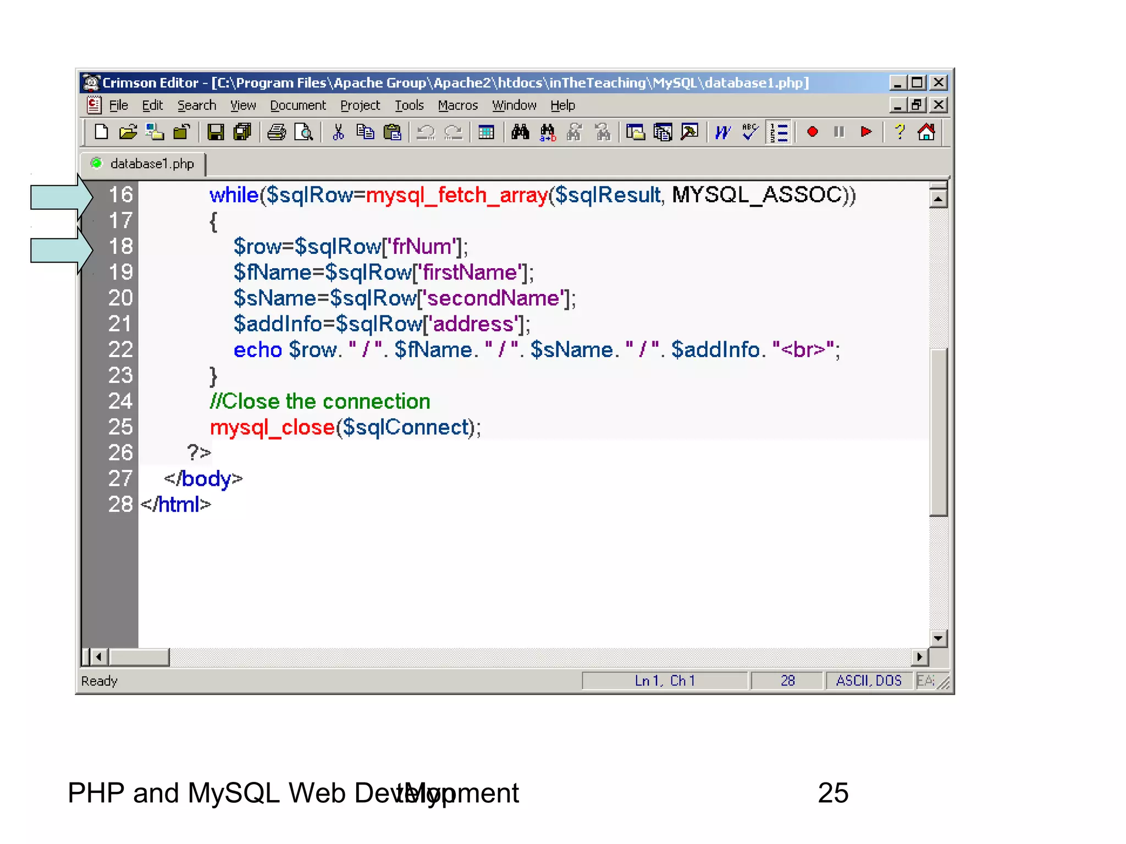Click the Undo arrow icon

(426, 132)
